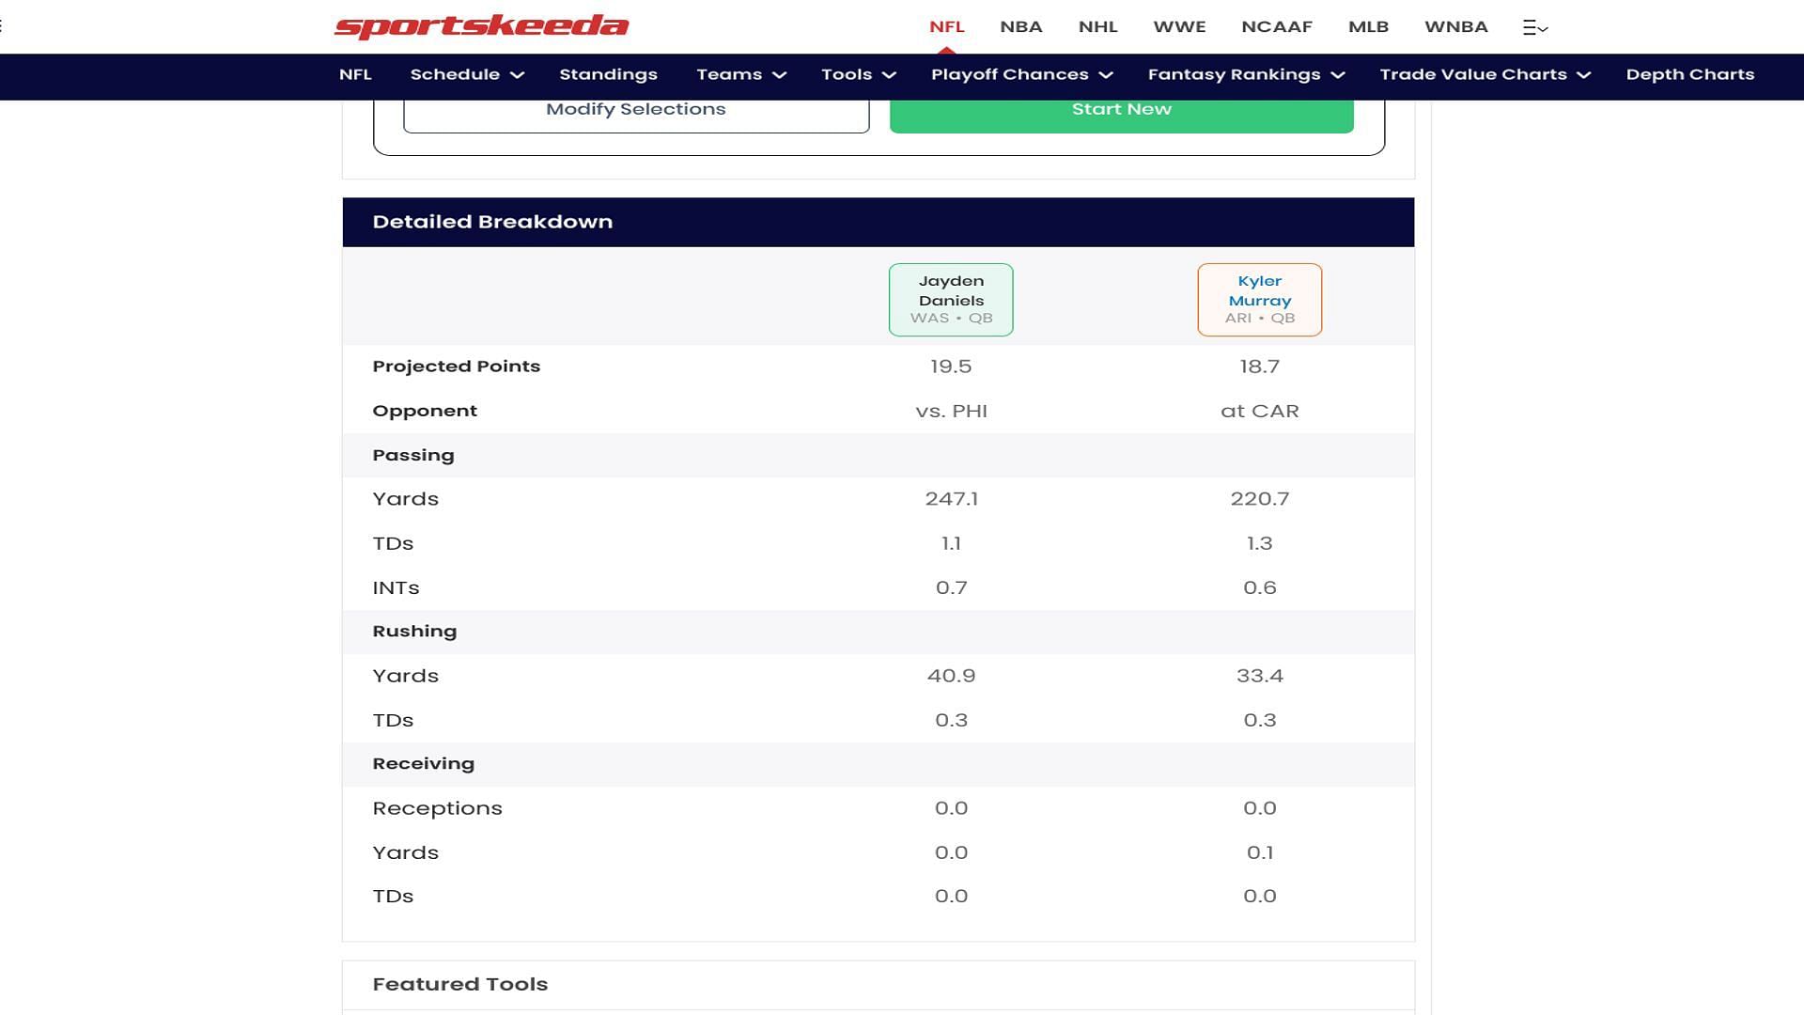This screenshot has width=1804, height=1015.
Task: Click passing yards value 247.1
Action: 951,499
